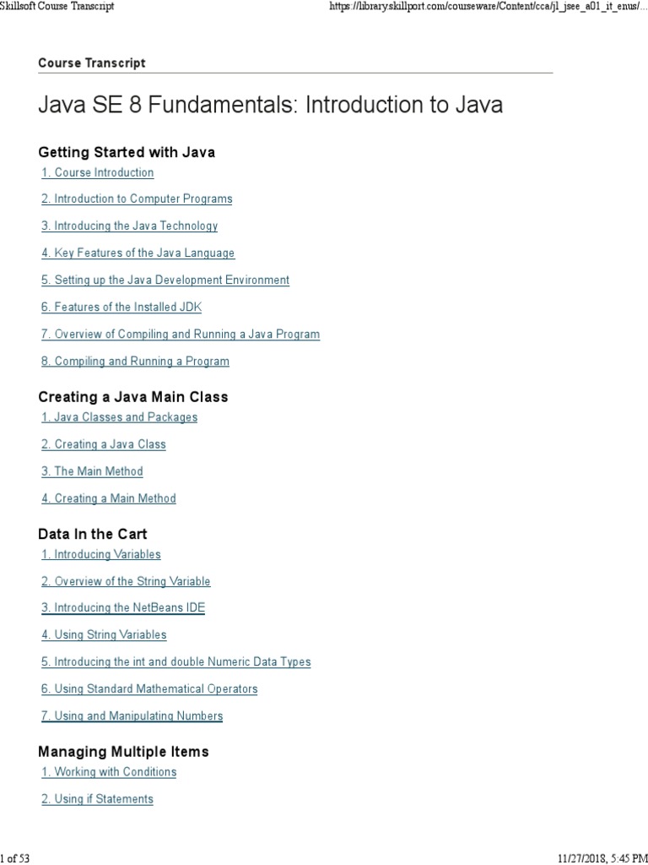Image resolution: width=648 pixels, height=865 pixels.
Task: Open int and double Numeric Data Types
Action: pyautogui.click(x=176, y=661)
